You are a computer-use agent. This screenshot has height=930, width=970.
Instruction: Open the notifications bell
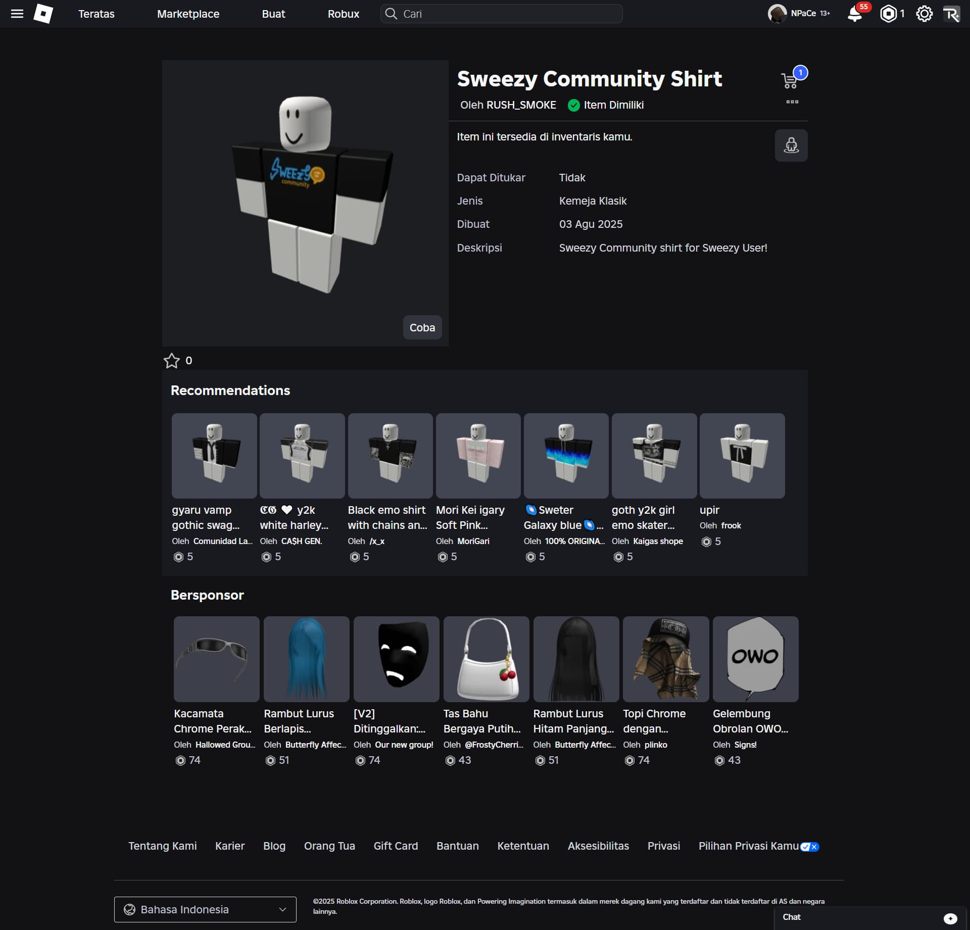pos(854,14)
